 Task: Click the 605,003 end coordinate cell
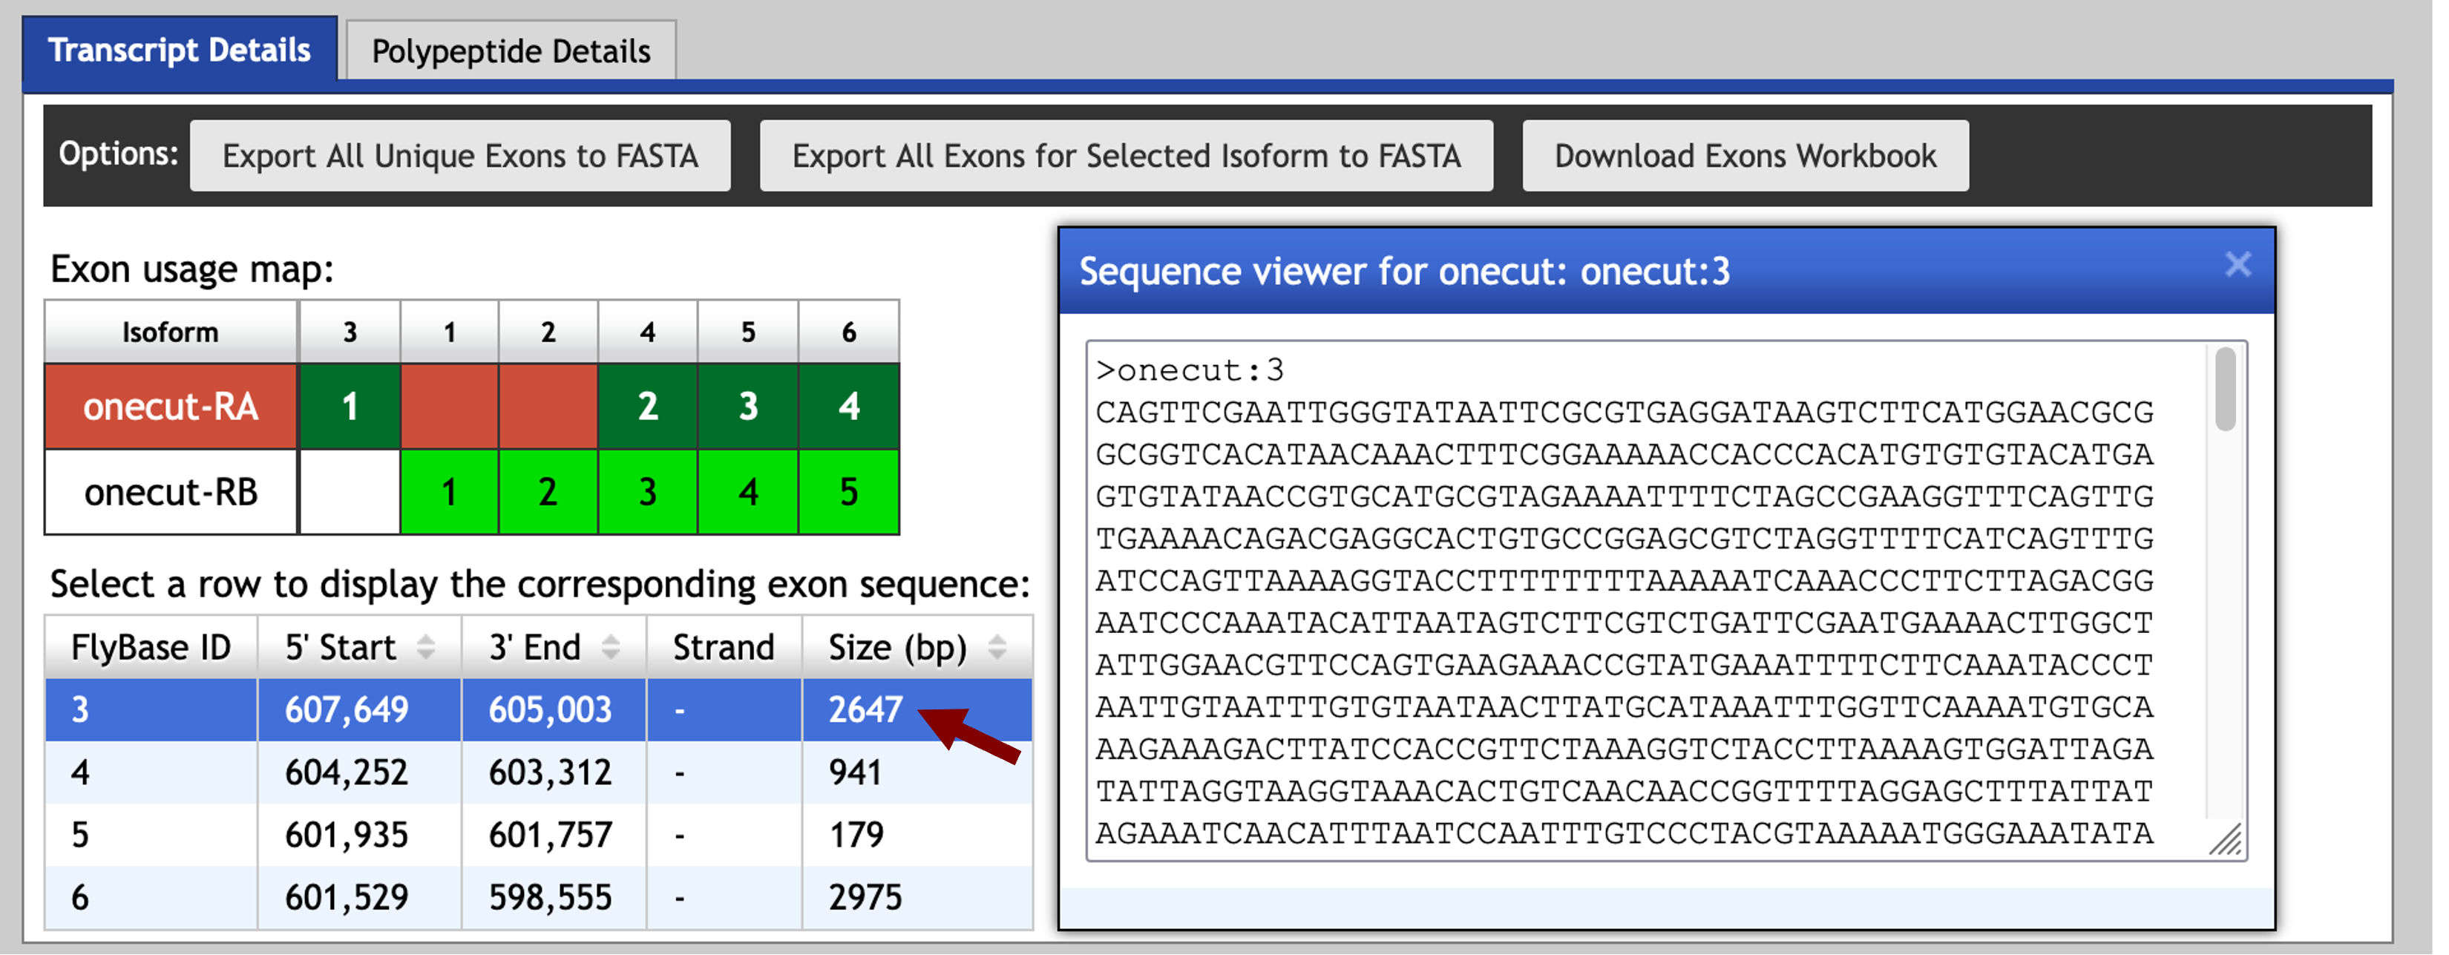[x=554, y=710]
